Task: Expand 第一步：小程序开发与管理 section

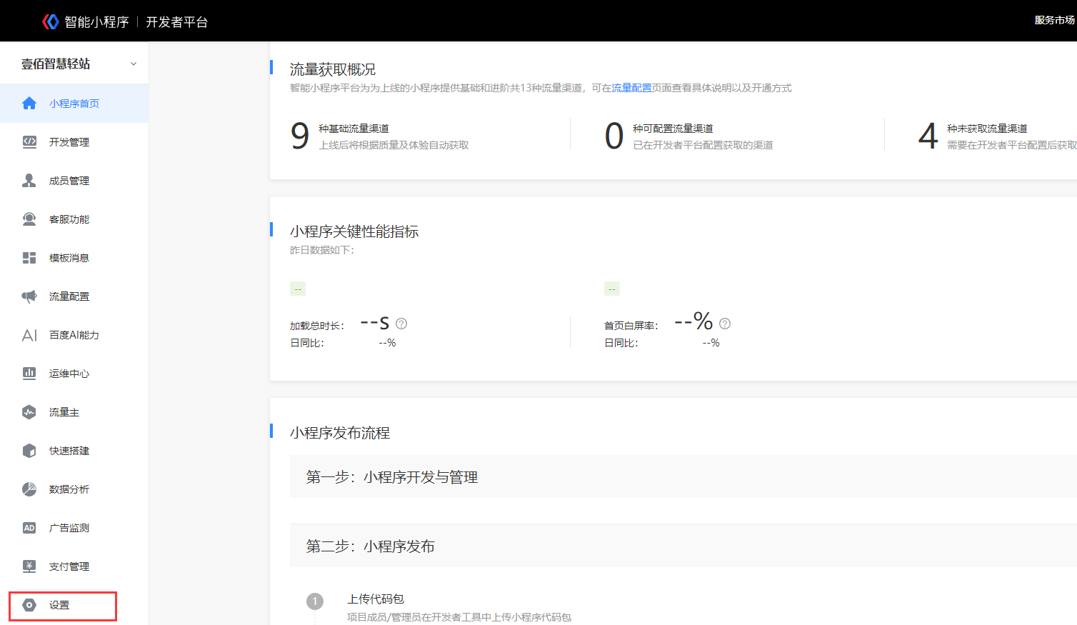Action: coord(391,477)
